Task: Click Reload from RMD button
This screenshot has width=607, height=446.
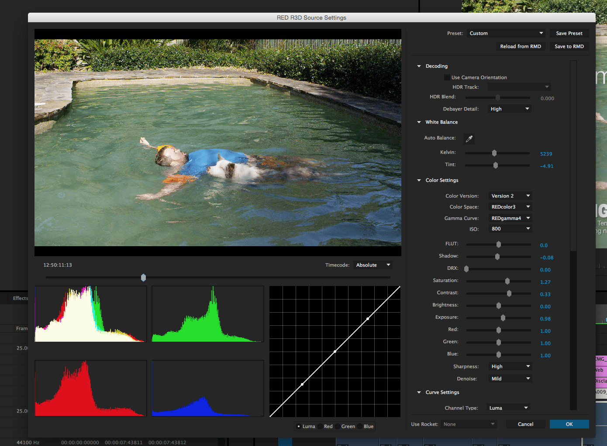Action: 520,46
